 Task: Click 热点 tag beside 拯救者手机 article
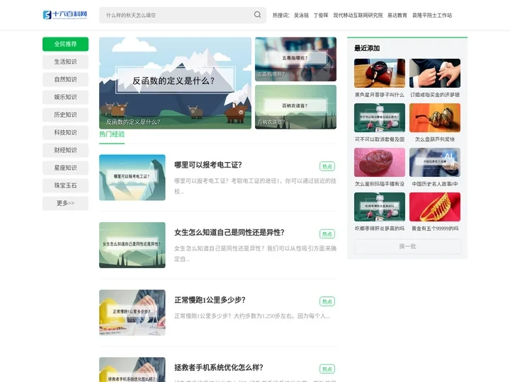pos(327,369)
